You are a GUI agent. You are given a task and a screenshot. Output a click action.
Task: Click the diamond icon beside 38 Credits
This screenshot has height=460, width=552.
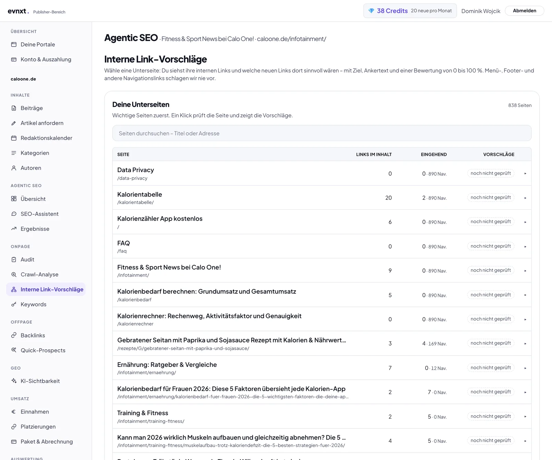[x=371, y=11]
